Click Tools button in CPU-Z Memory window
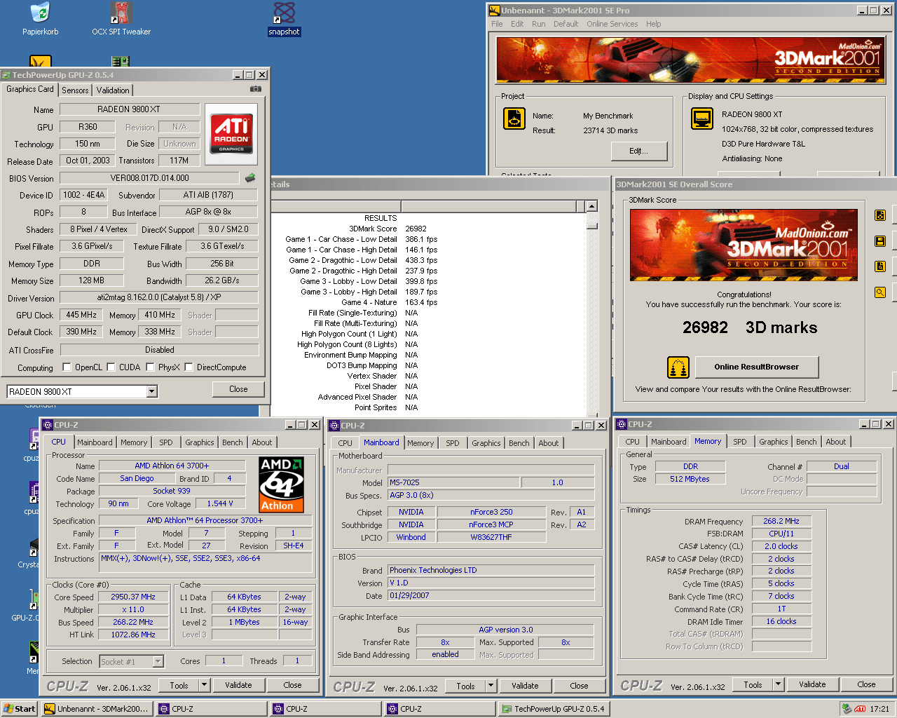 pyautogui.click(x=753, y=684)
